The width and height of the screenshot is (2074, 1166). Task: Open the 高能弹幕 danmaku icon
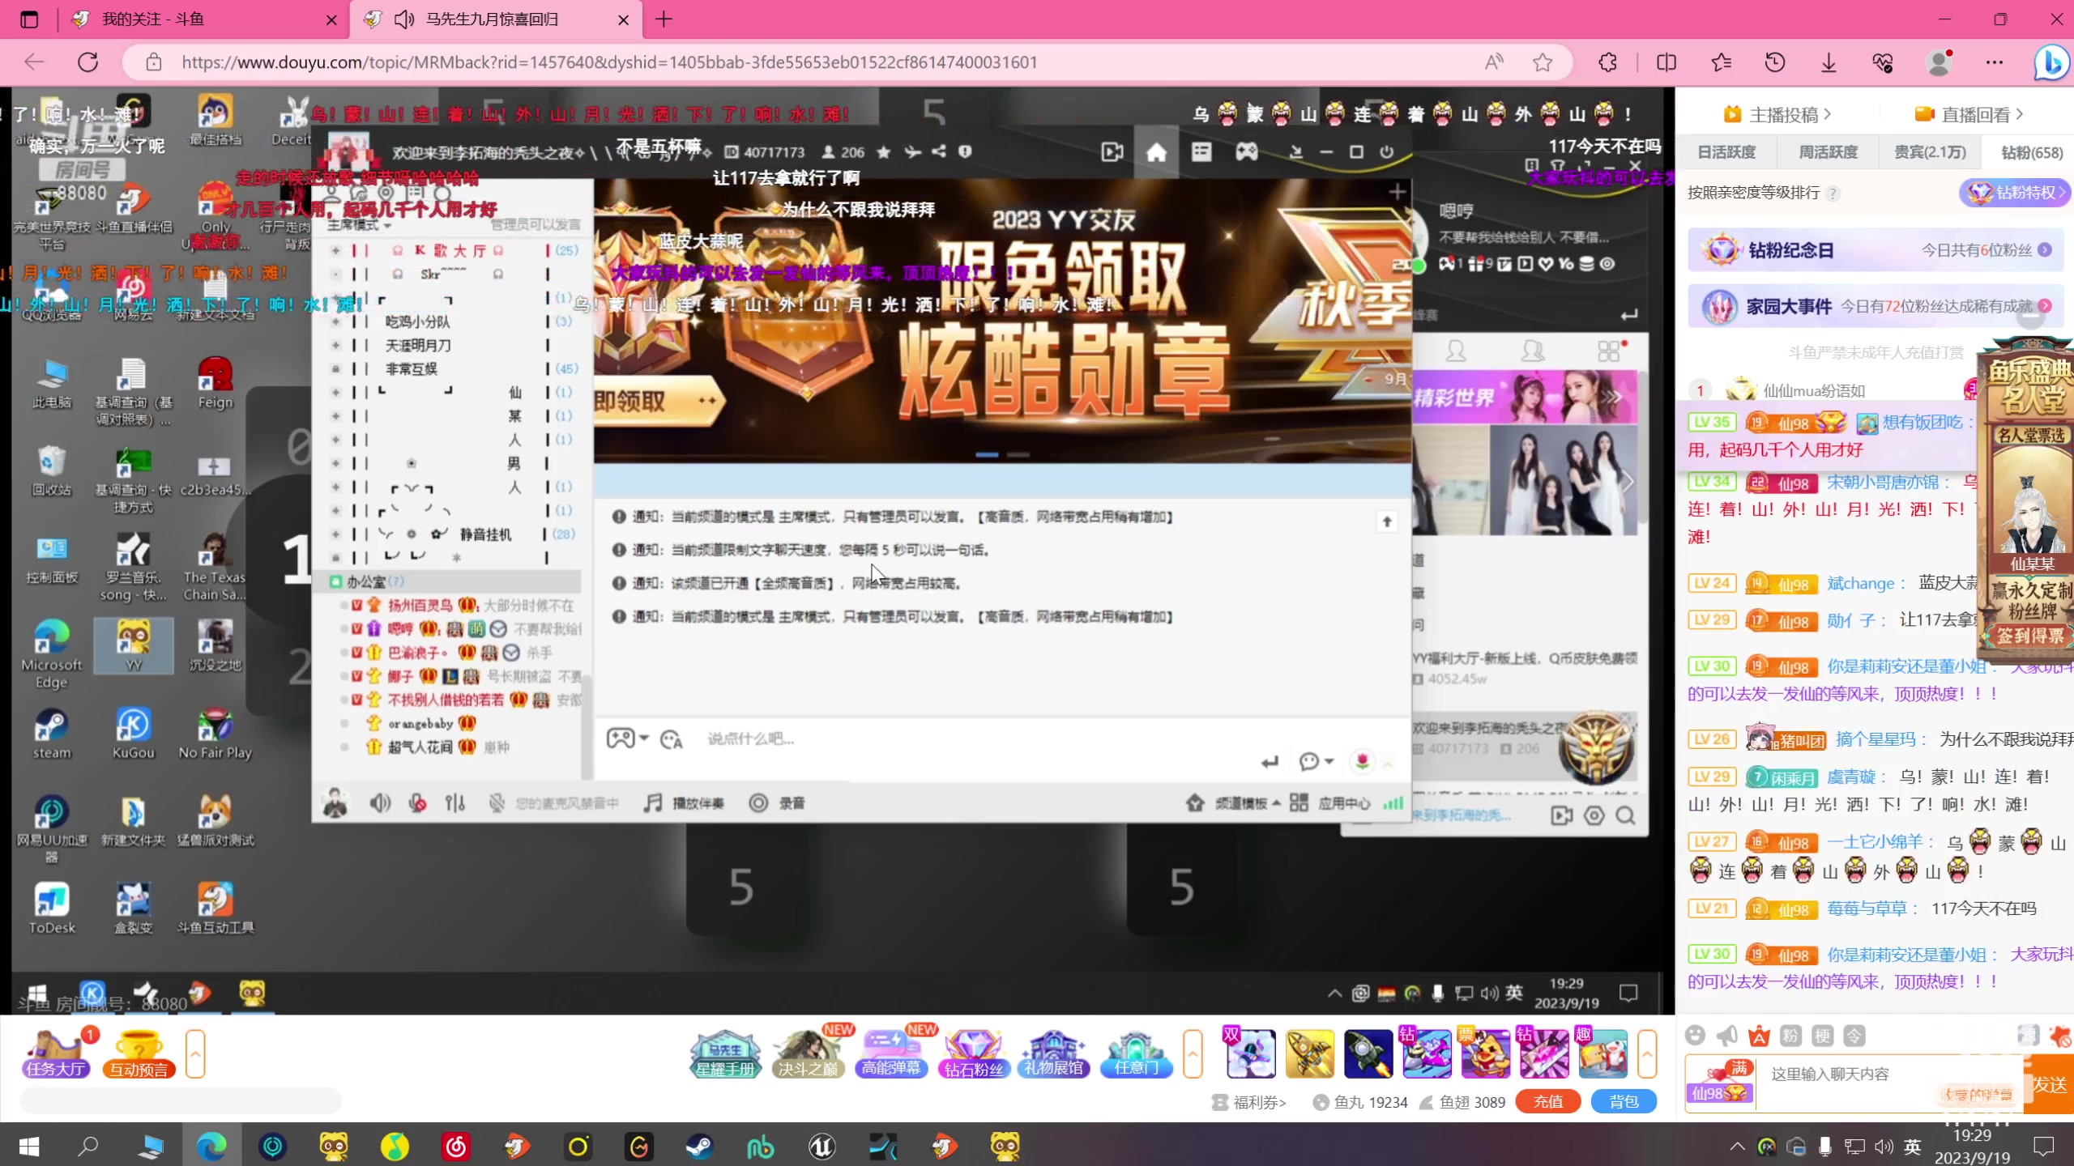890,1053
